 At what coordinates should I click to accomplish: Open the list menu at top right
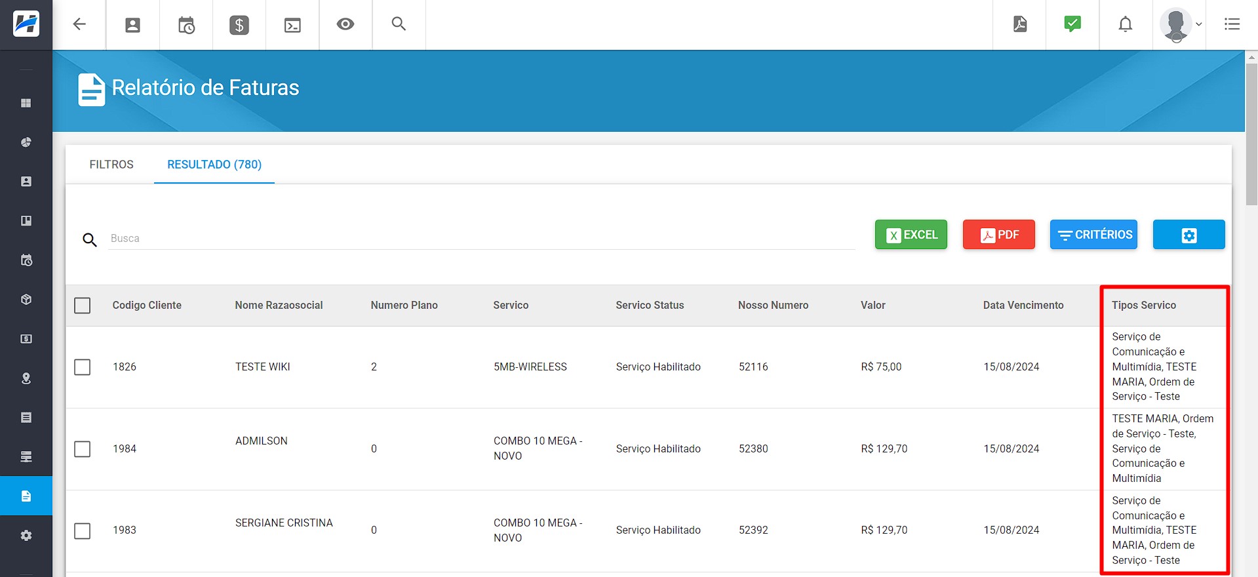1232,25
